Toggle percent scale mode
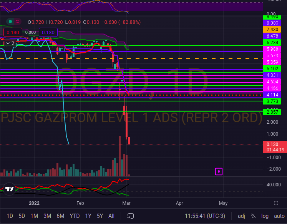This screenshot has height=224, width=287. click(x=253, y=216)
